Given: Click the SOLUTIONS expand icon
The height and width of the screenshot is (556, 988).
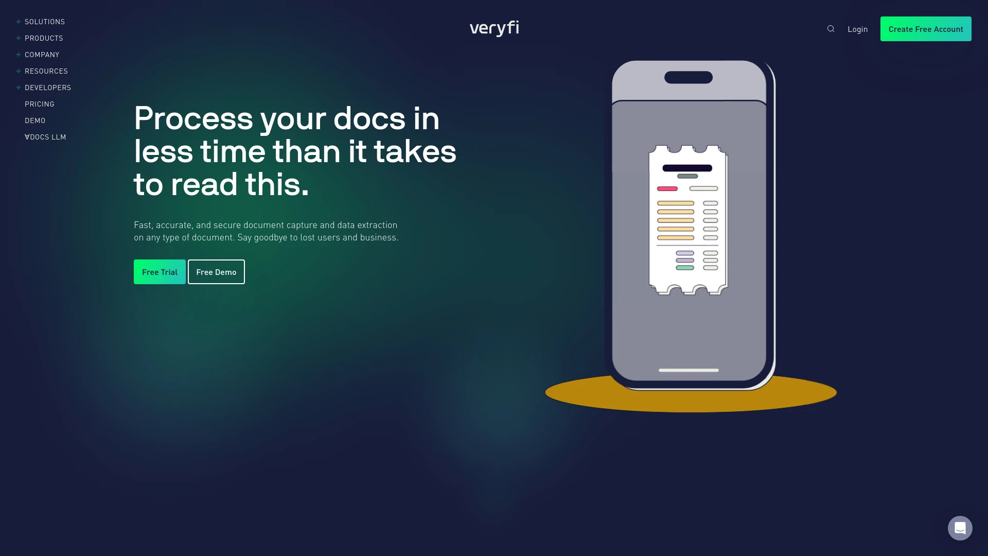Looking at the screenshot, I should pyautogui.click(x=19, y=21).
